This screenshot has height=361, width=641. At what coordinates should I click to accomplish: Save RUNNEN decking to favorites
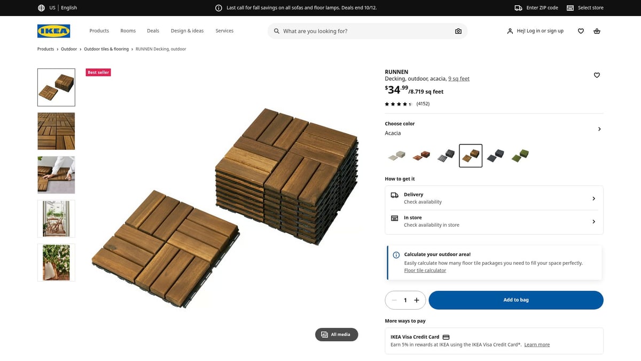click(597, 75)
